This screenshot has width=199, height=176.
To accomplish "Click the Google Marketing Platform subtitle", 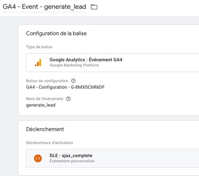I will pos(74,65).
